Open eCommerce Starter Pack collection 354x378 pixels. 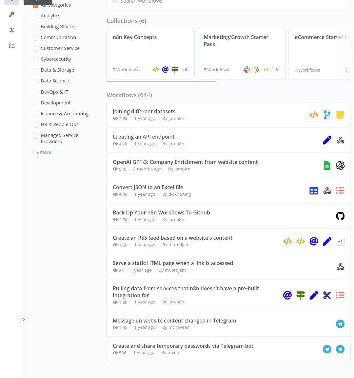(320, 54)
